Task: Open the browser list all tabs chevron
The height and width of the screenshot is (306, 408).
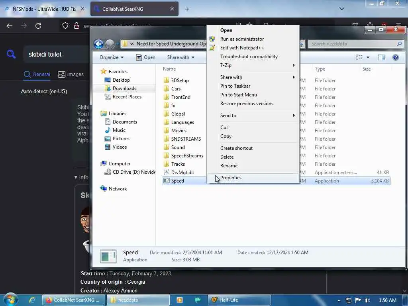Action: coord(341,9)
